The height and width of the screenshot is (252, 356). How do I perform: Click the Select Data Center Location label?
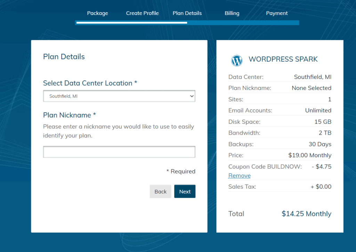[x=90, y=83]
